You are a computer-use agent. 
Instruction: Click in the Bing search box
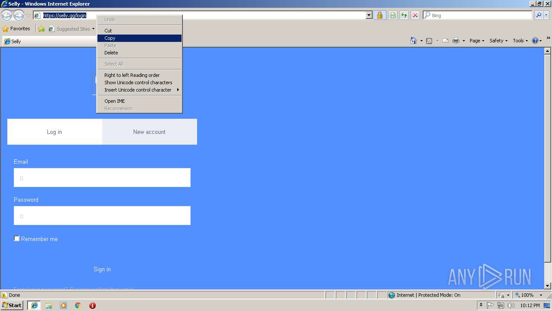click(x=478, y=16)
